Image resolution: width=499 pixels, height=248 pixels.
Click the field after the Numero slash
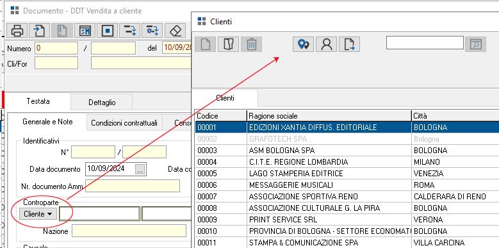coord(113,48)
